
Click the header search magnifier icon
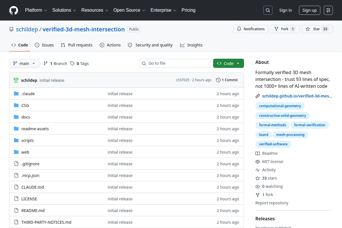pos(268,10)
